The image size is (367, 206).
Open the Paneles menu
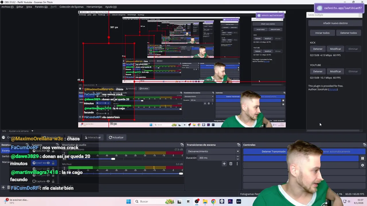[41, 7]
